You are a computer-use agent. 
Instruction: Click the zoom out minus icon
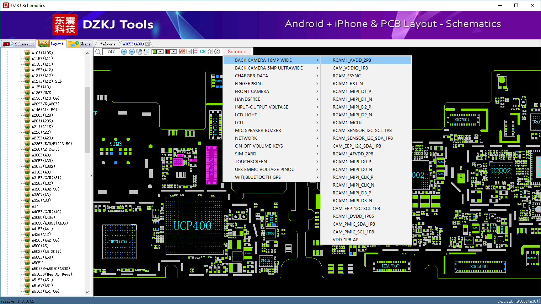tap(132, 52)
